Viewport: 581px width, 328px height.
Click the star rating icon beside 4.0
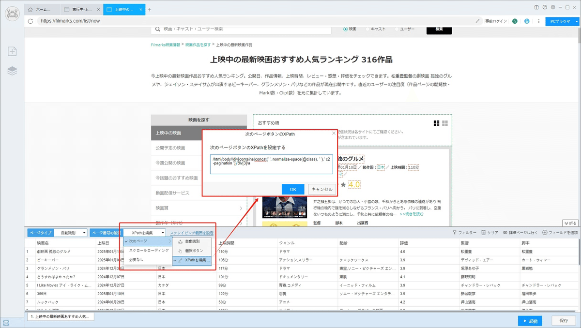click(343, 185)
